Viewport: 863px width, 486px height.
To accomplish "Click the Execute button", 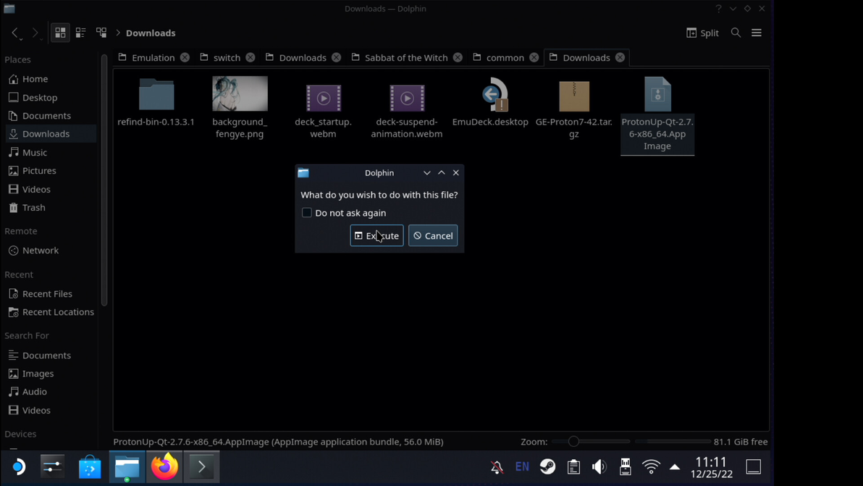I will coord(376,235).
